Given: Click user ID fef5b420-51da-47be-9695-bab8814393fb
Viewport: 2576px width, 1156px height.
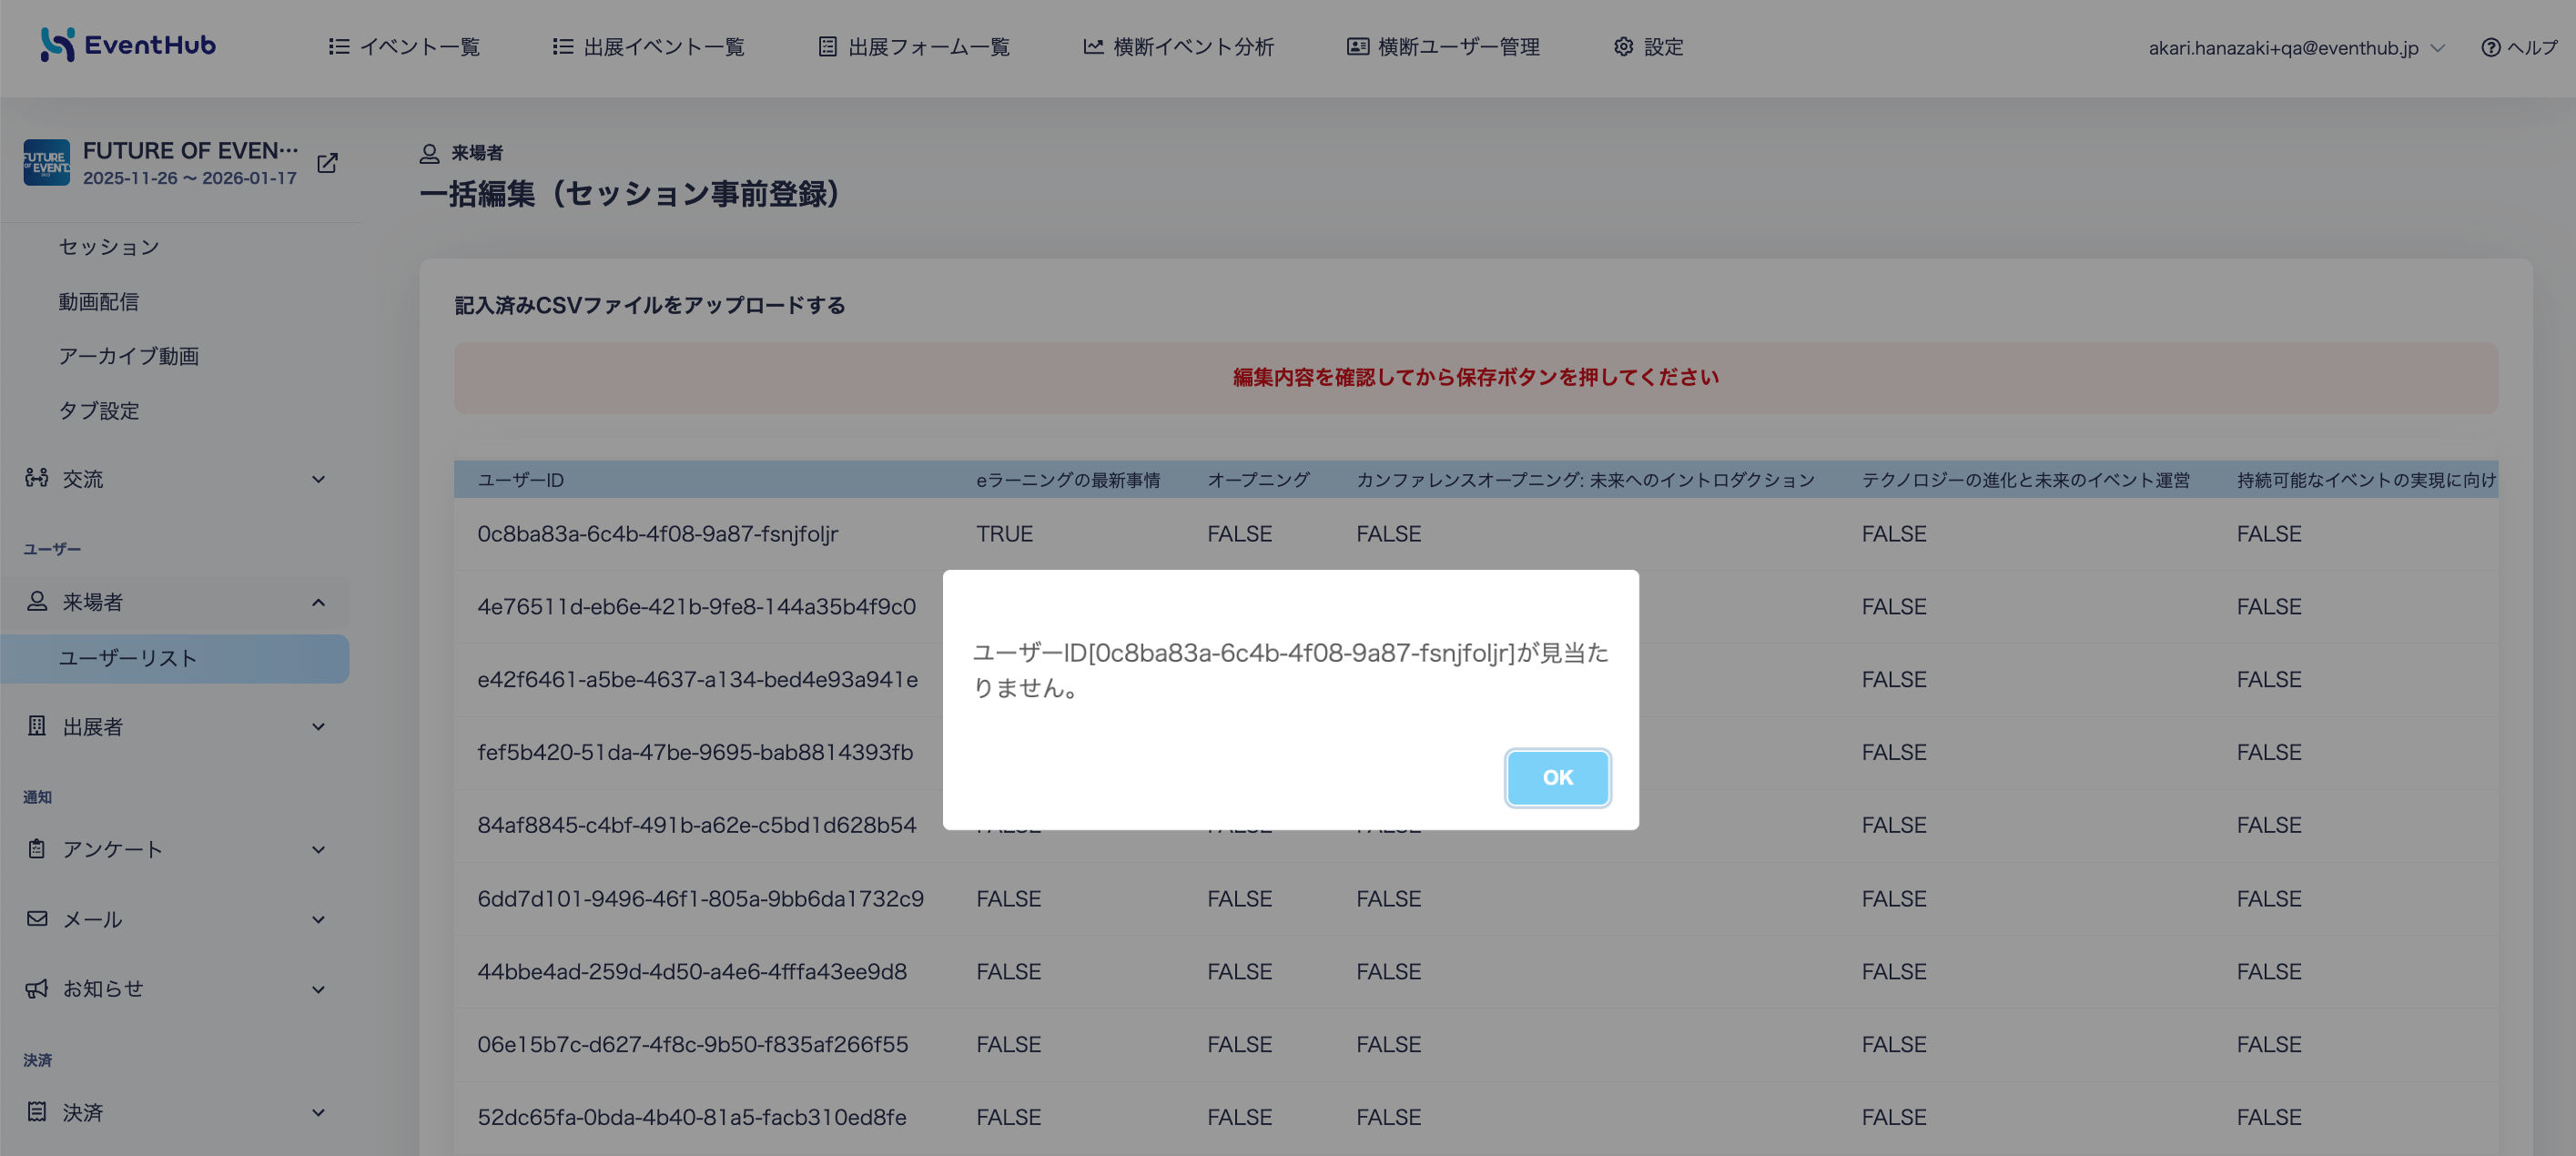Looking at the screenshot, I should 695,752.
